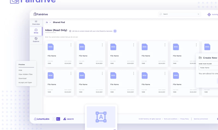Select the Inbox (Read Only) heading tab
Viewport: 218px width, 130px height.
[x=56, y=30]
